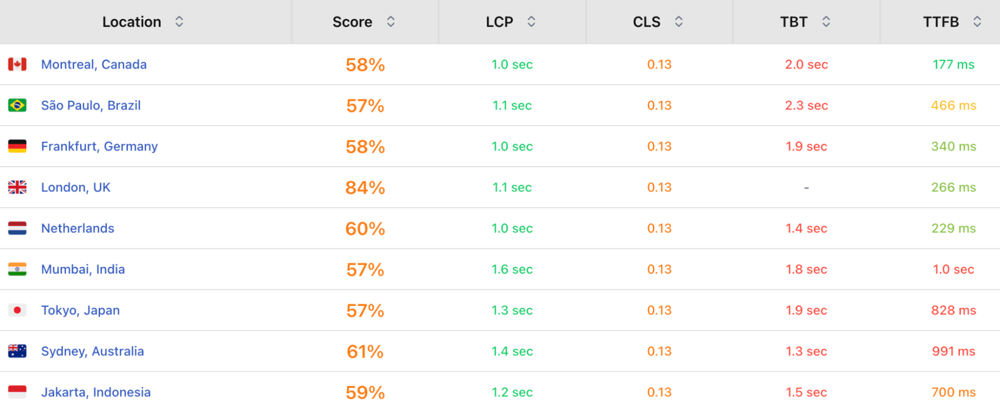Click the 84% score for London
Viewport: 1000px width, 409px height.
pyautogui.click(x=365, y=188)
